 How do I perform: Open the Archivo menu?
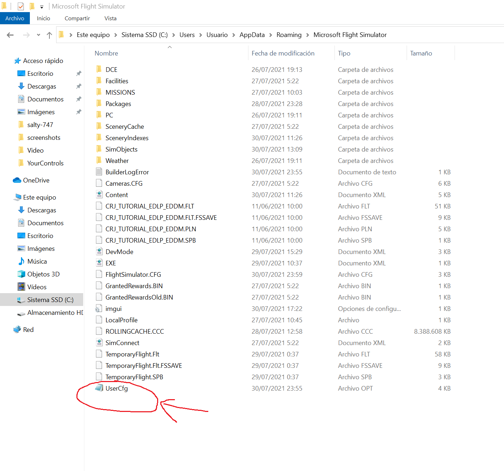point(15,18)
